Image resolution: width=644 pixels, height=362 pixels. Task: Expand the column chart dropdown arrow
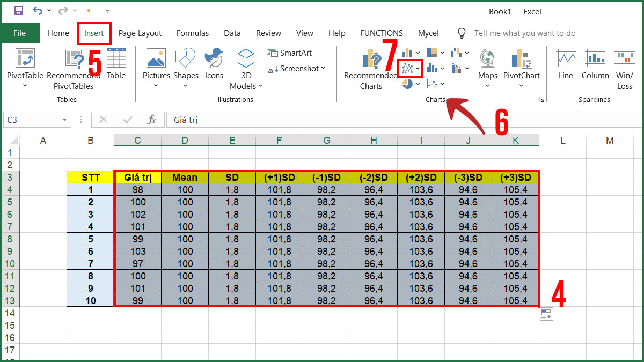pos(418,53)
